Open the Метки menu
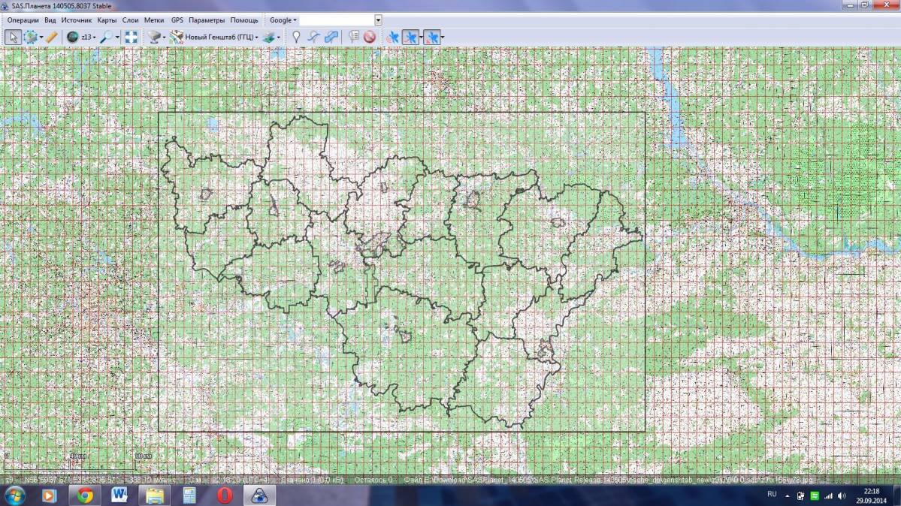Screen dimensions: 901x506 pos(154,20)
